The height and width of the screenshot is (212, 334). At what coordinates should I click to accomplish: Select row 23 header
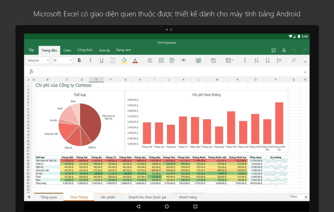(x=28, y=157)
